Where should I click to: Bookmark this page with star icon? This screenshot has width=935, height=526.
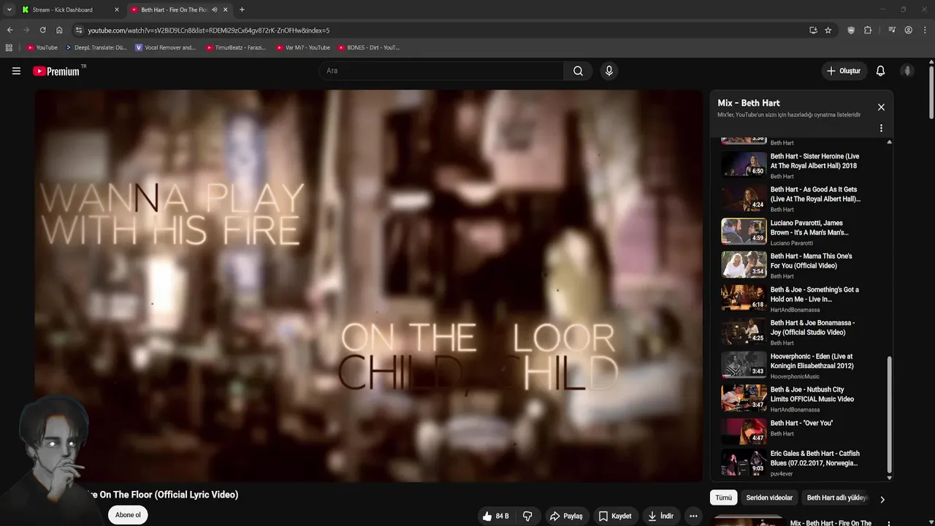coord(828,30)
